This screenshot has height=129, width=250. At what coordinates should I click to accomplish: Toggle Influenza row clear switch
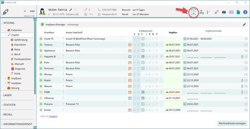246,98
